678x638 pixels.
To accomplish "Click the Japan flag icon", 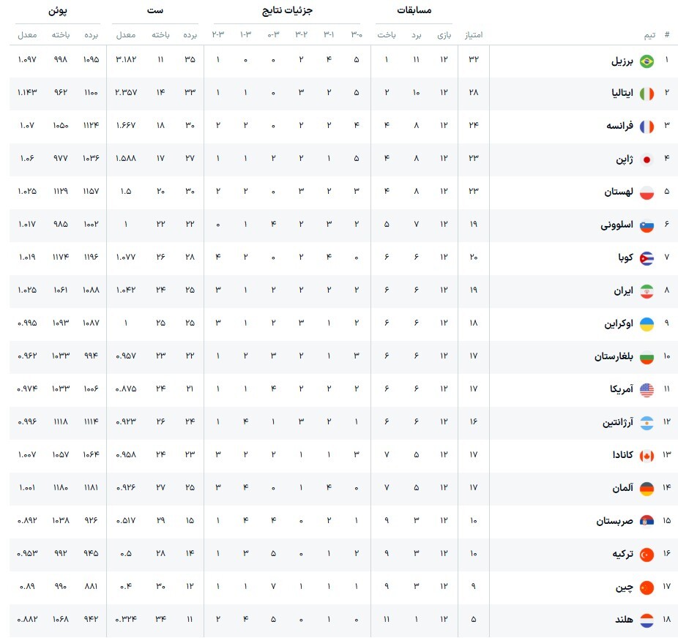I will (x=647, y=159).
